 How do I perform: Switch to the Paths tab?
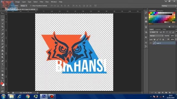click(164, 29)
